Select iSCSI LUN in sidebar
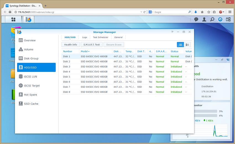 pos(36,77)
